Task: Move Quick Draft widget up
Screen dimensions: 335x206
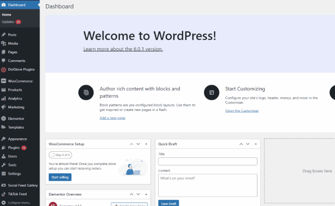Action: pyautogui.click(x=241, y=144)
